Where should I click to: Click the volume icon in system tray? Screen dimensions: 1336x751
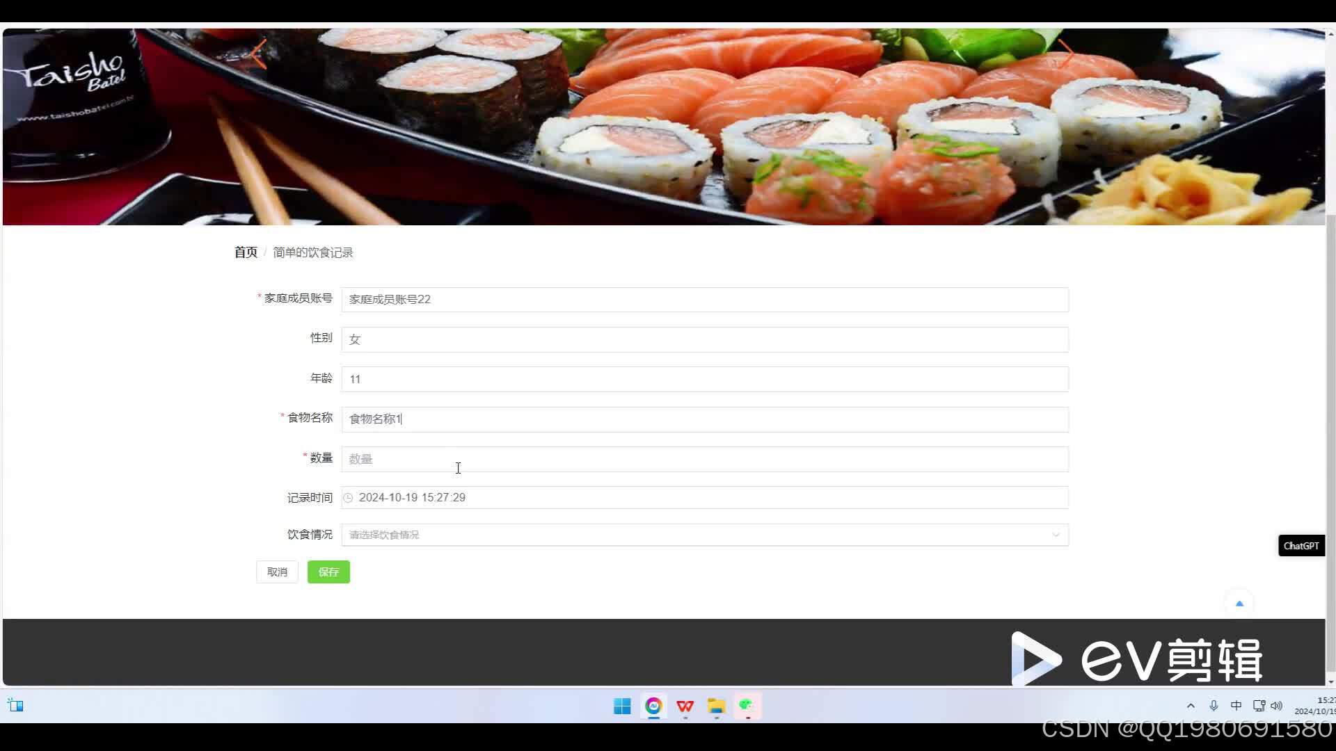tap(1276, 706)
